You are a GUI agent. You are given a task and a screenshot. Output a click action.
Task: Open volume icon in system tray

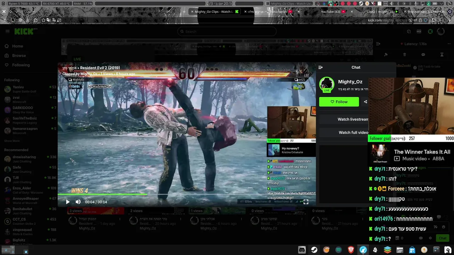point(391,4)
